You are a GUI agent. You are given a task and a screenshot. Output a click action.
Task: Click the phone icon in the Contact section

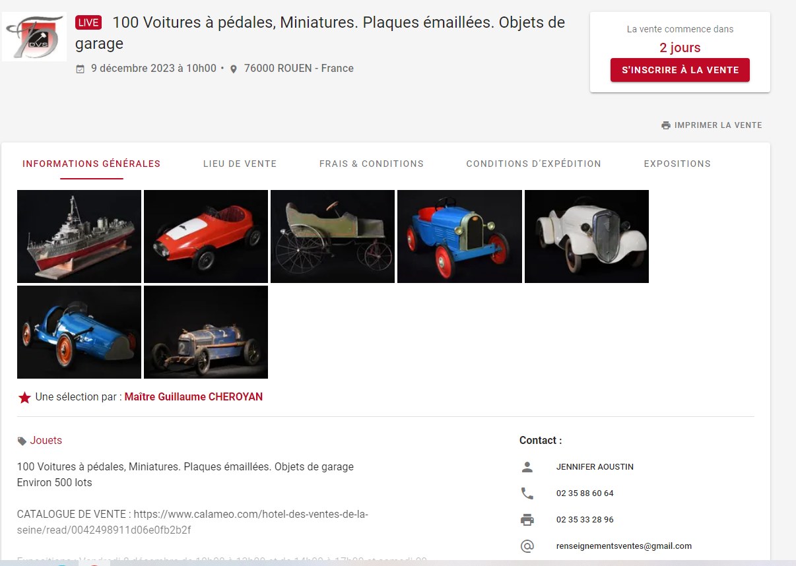tap(527, 493)
